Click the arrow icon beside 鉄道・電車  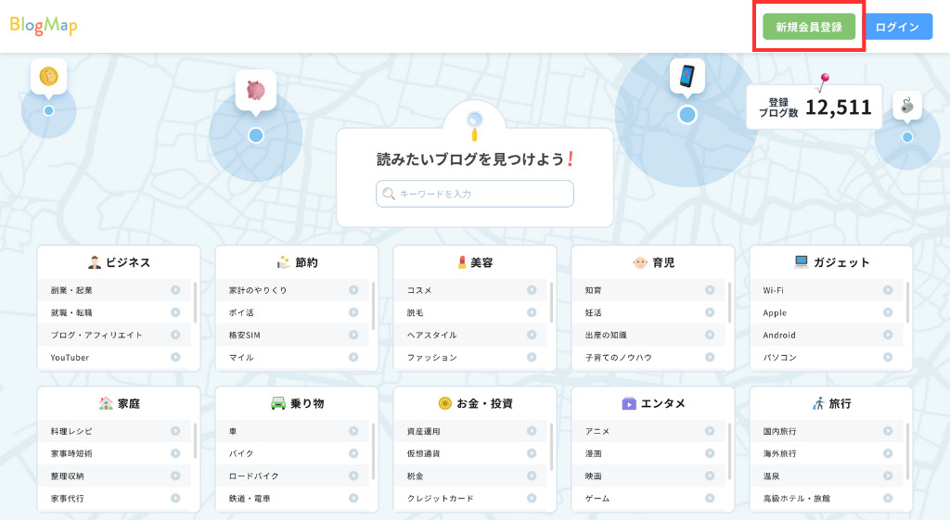pos(353,498)
